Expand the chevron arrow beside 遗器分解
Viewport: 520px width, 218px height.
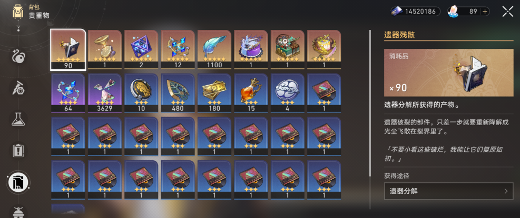point(506,191)
